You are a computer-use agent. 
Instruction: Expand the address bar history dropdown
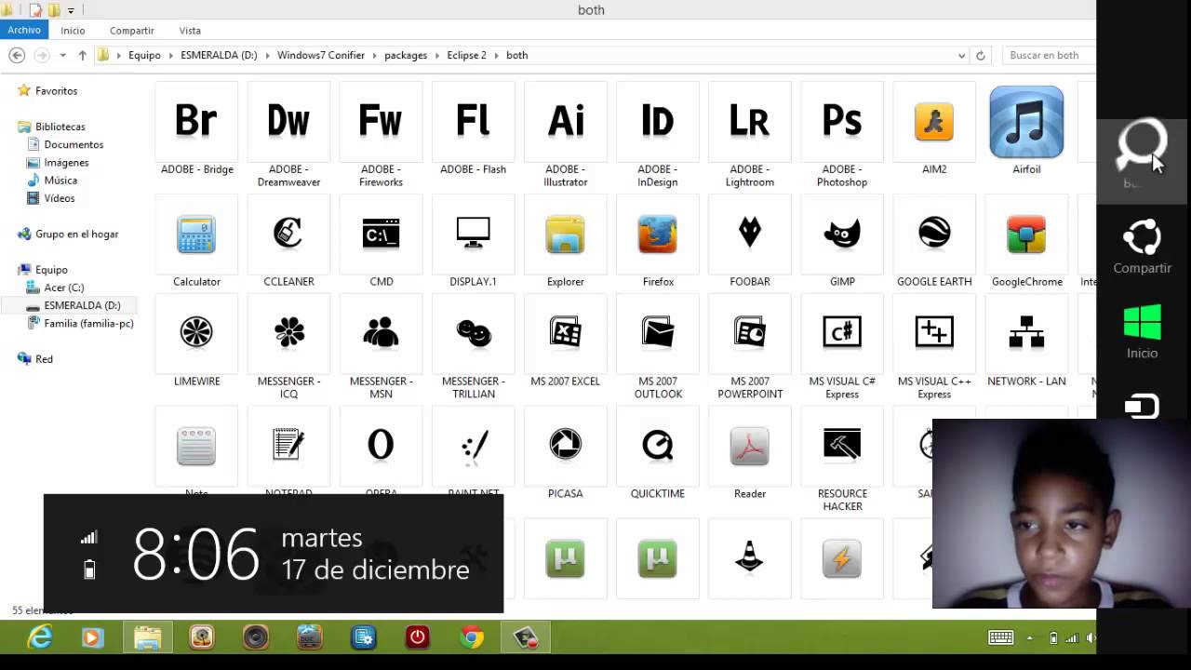pos(961,55)
